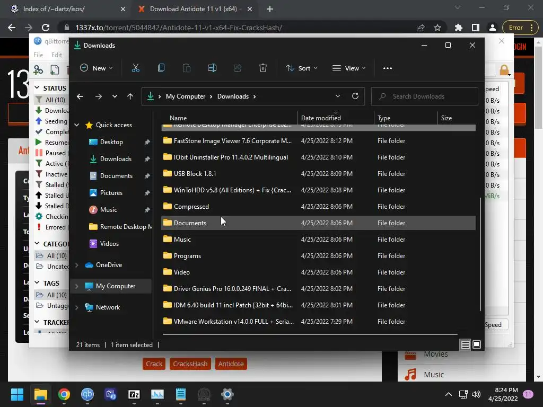Screen dimensions: 543x407
Task: Collapse the Quick access tree
Action: (77, 125)
